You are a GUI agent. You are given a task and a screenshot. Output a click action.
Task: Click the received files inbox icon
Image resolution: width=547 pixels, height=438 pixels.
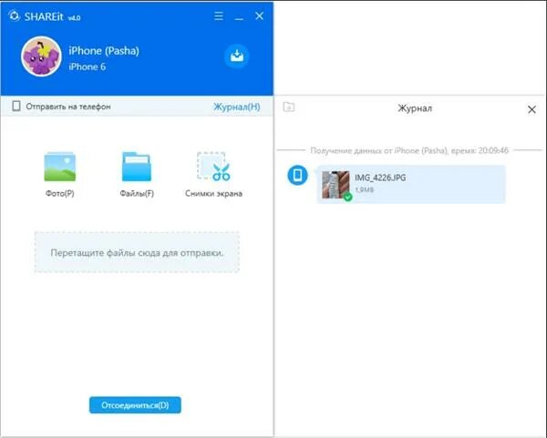pyautogui.click(x=236, y=56)
